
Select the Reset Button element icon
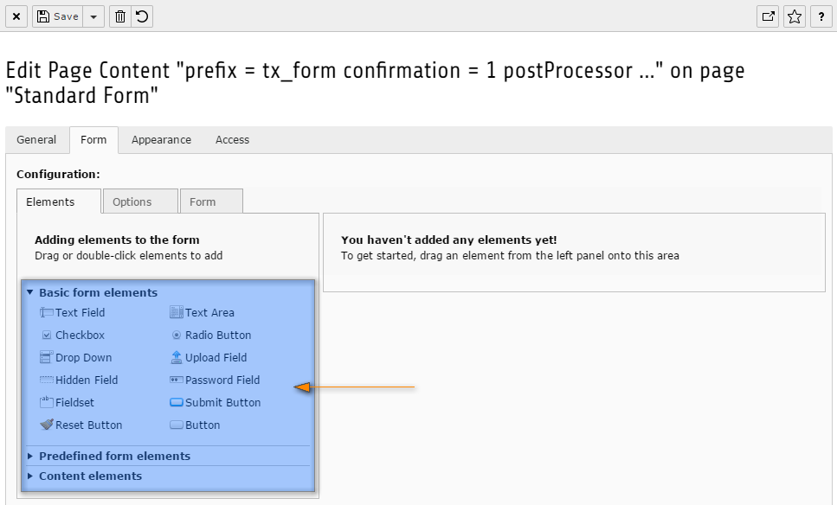click(x=47, y=425)
